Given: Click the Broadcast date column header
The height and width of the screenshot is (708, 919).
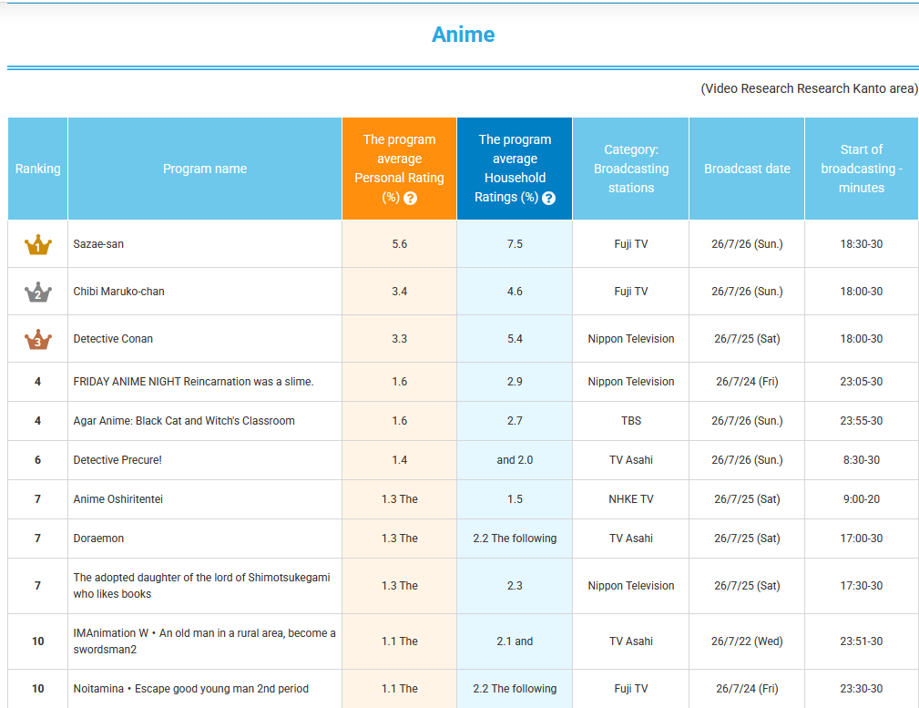Looking at the screenshot, I should pyautogui.click(x=747, y=169).
